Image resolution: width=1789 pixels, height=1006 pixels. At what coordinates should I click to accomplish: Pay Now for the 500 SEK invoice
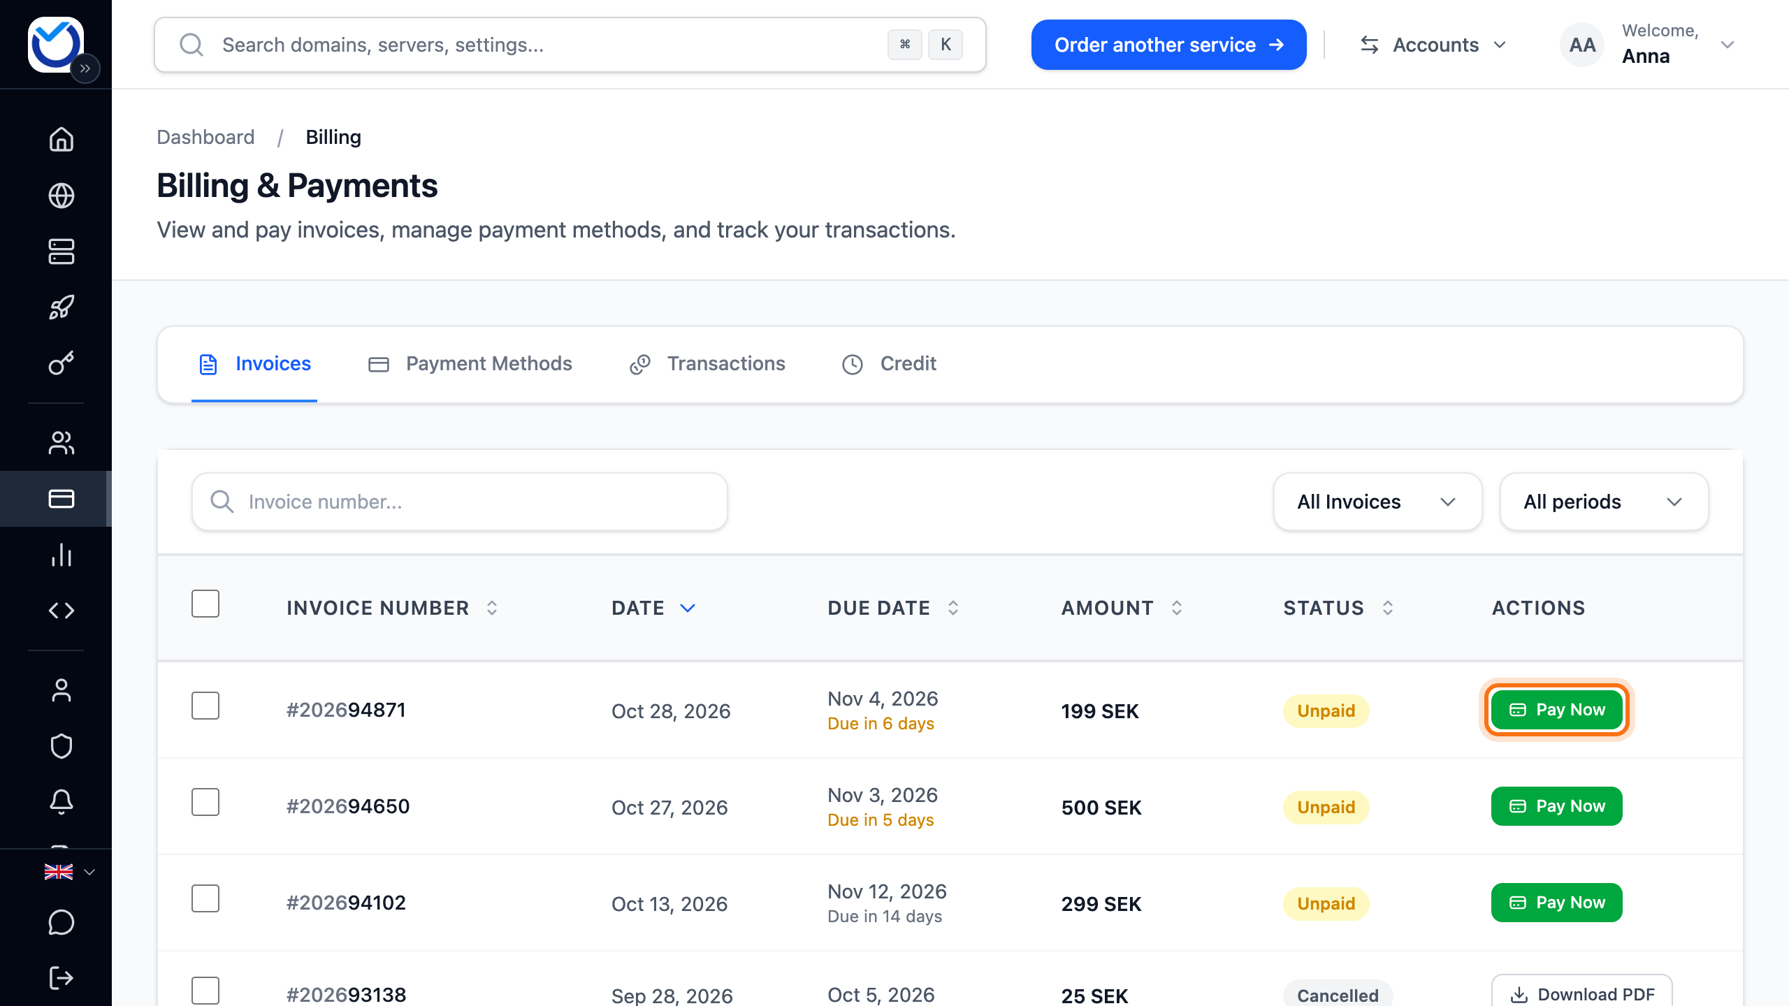tap(1556, 806)
